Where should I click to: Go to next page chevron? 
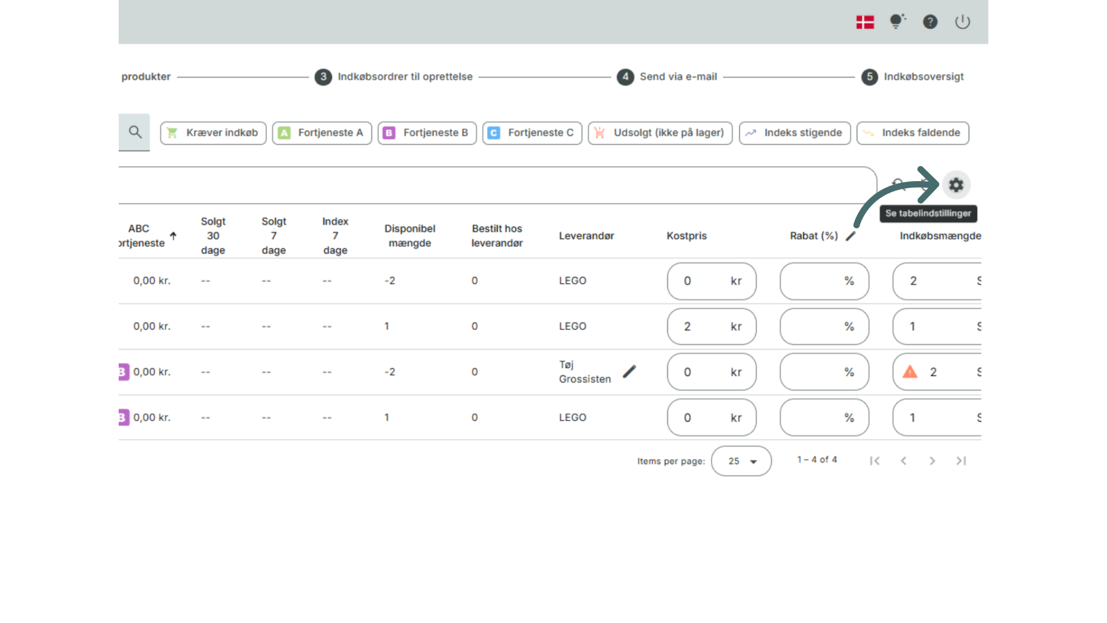[932, 461]
